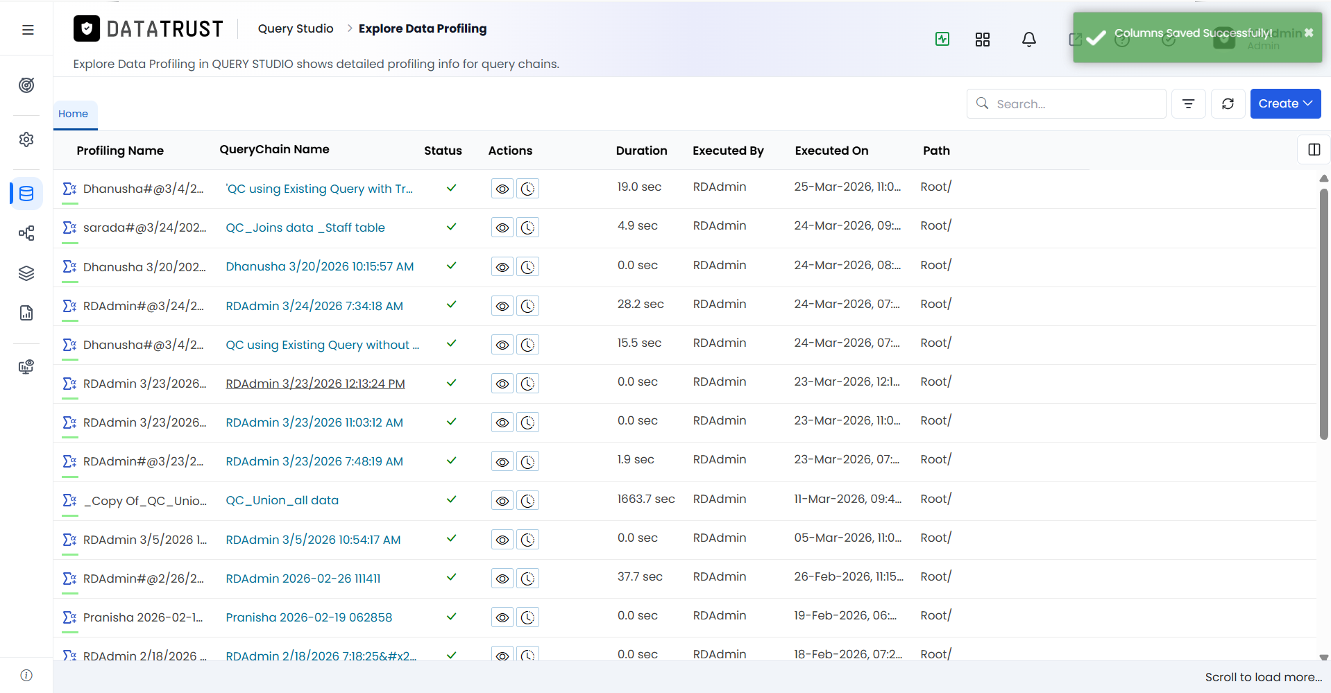1331x693 pixels.
Task: Open the hamburger navigation menu
Action: point(28,30)
